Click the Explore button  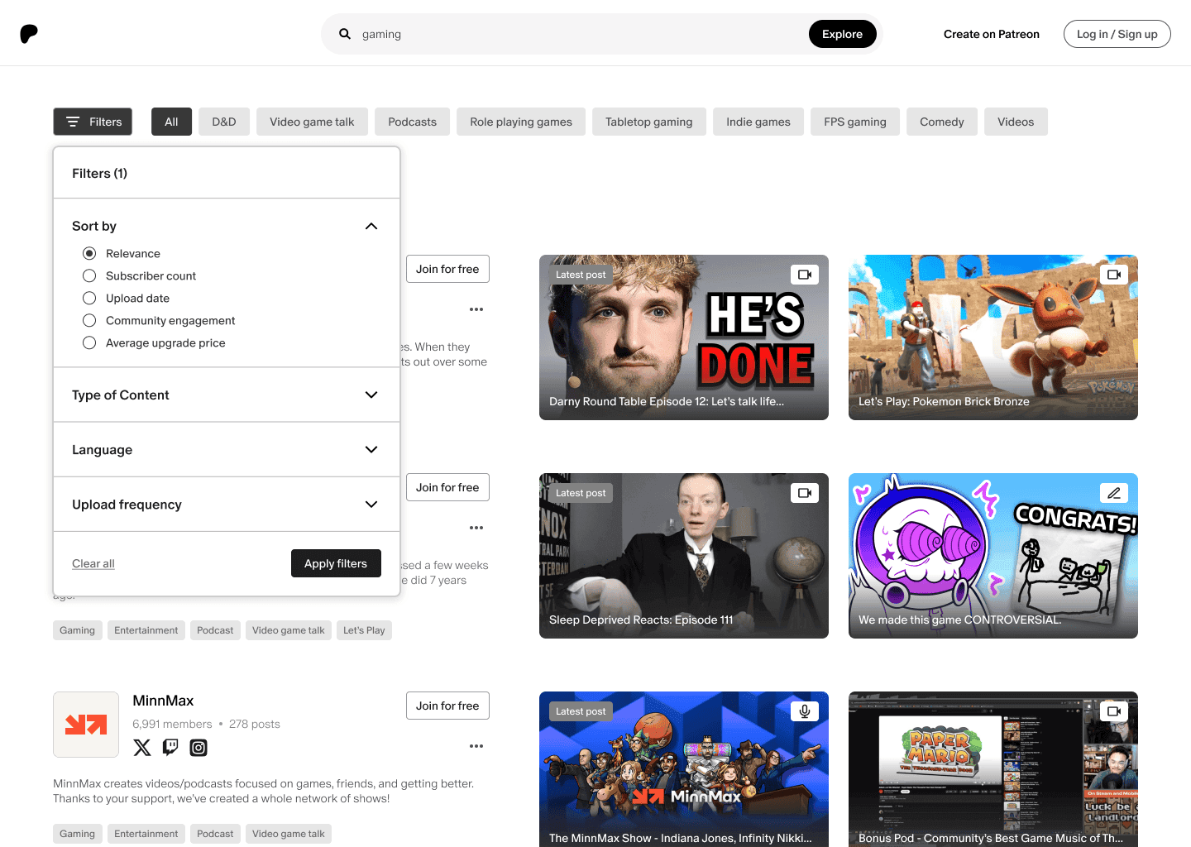842,34
